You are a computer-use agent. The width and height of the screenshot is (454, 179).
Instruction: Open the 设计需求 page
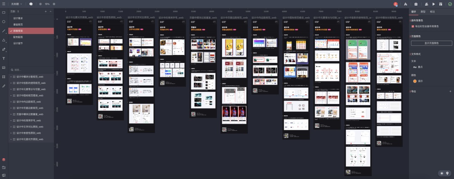tap(31, 18)
